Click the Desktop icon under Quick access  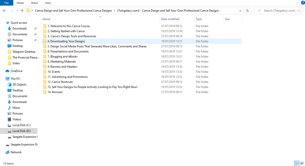[x=9, y=46]
